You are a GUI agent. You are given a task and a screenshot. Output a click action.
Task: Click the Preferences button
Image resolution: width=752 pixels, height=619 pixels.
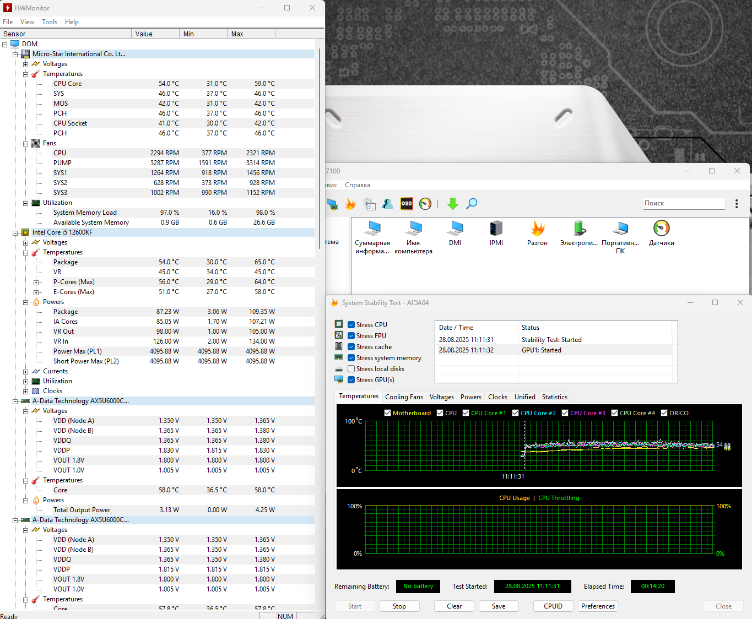click(x=598, y=606)
